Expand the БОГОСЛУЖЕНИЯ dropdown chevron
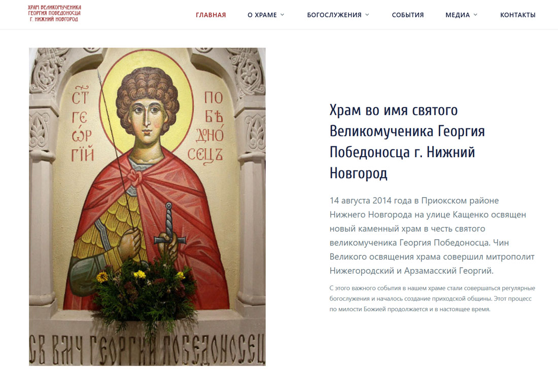This screenshot has width=558, height=372. coord(367,15)
